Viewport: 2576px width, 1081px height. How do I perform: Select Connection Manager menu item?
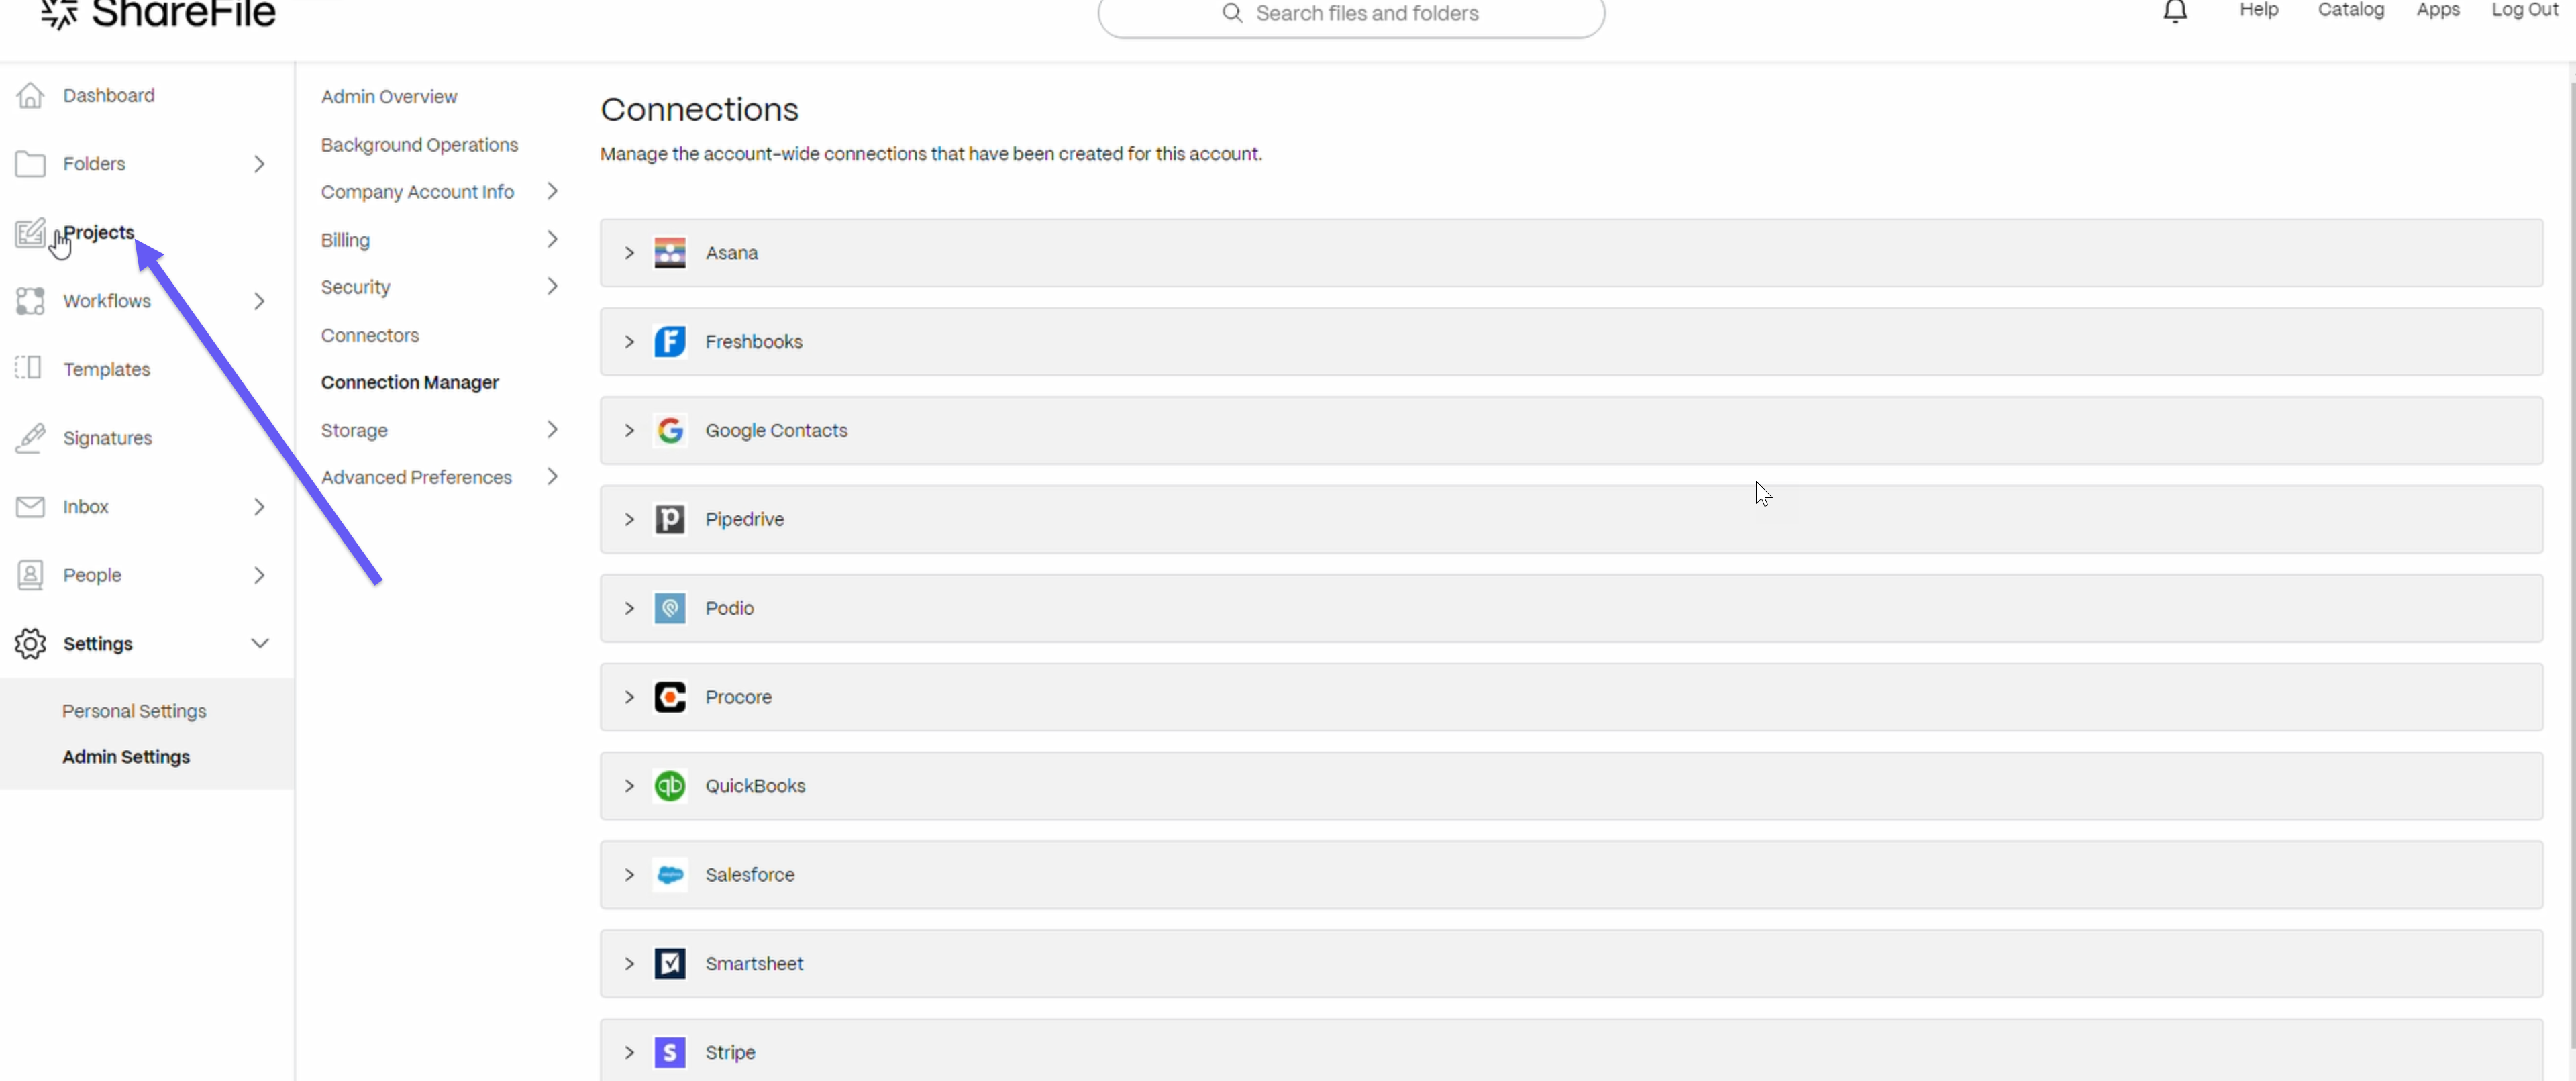tap(410, 382)
